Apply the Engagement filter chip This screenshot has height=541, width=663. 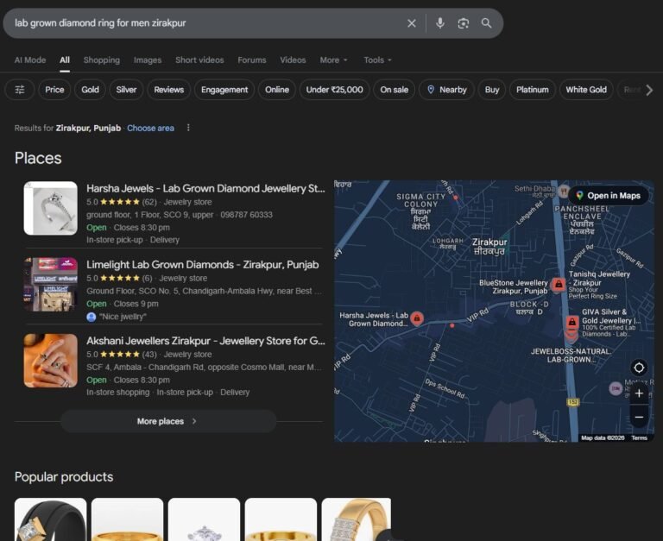point(224,90)
